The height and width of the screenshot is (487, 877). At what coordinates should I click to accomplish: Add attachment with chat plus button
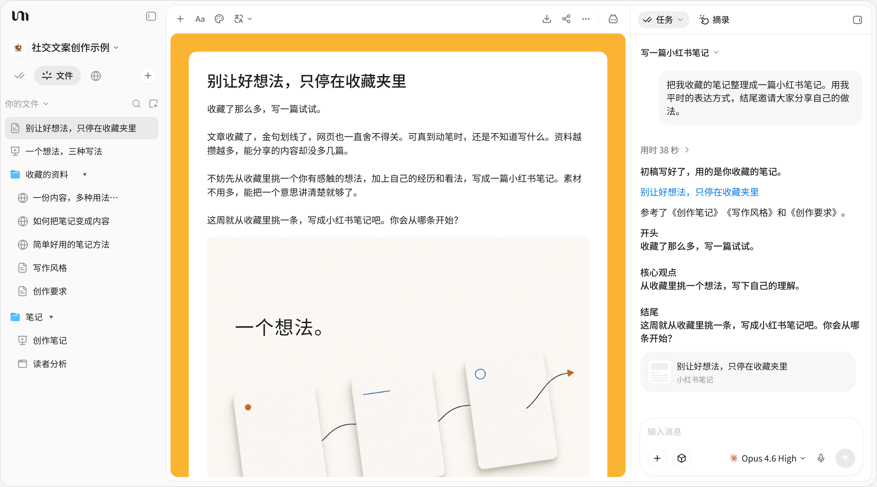tap(657, 458)
